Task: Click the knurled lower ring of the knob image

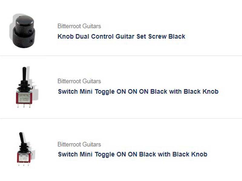Action: click(x=24, y=38)
